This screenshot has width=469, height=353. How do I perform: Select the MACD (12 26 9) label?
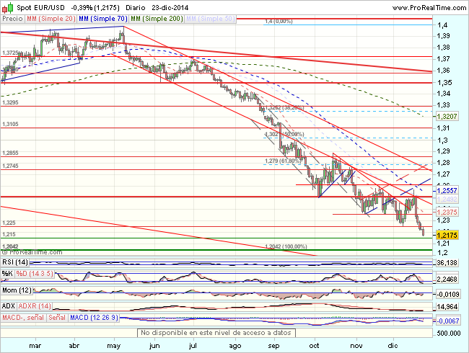click(94, 318)
